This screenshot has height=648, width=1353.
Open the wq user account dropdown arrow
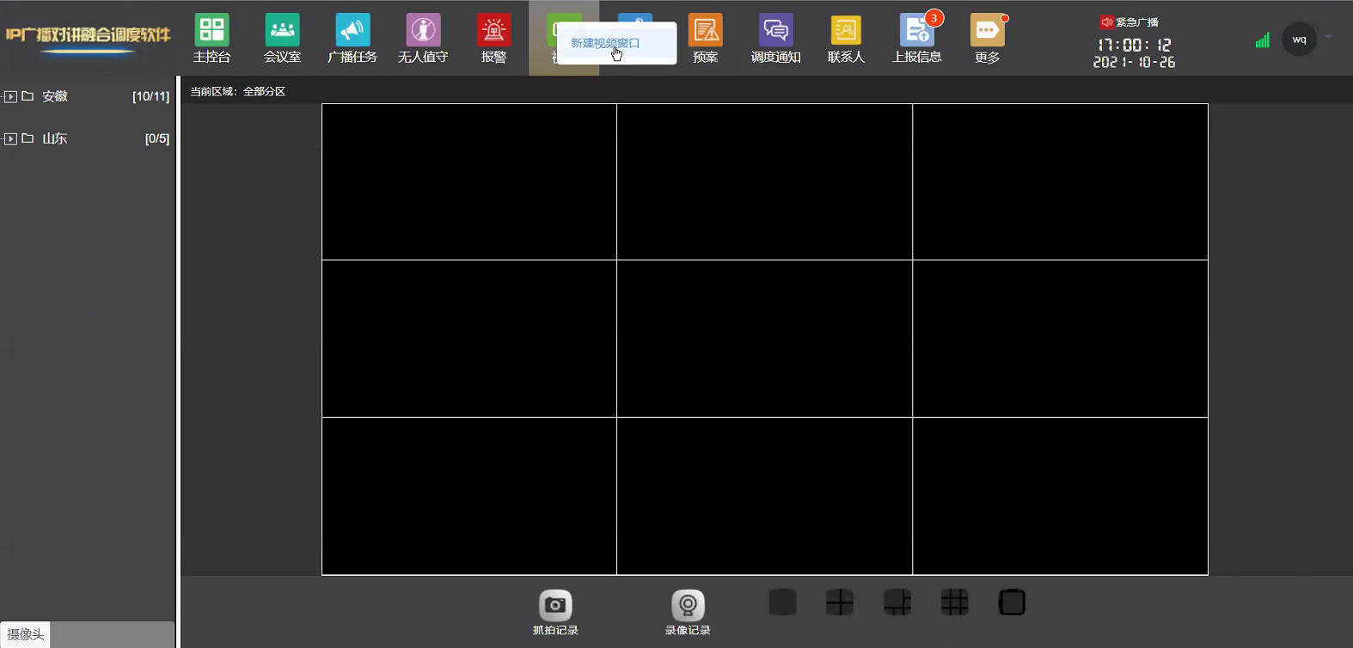click(x=1328, y=38)
